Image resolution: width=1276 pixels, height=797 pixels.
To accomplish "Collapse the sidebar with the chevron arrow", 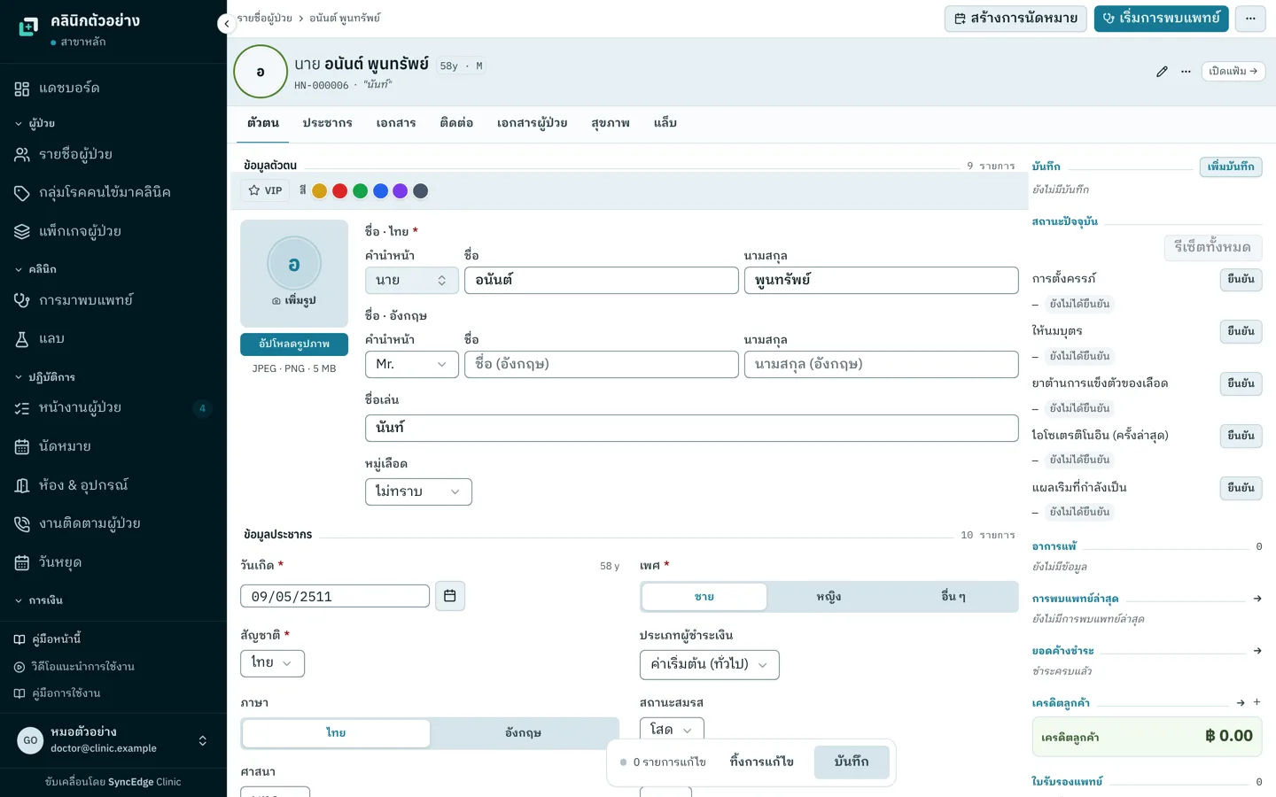I will coord(227,24).
